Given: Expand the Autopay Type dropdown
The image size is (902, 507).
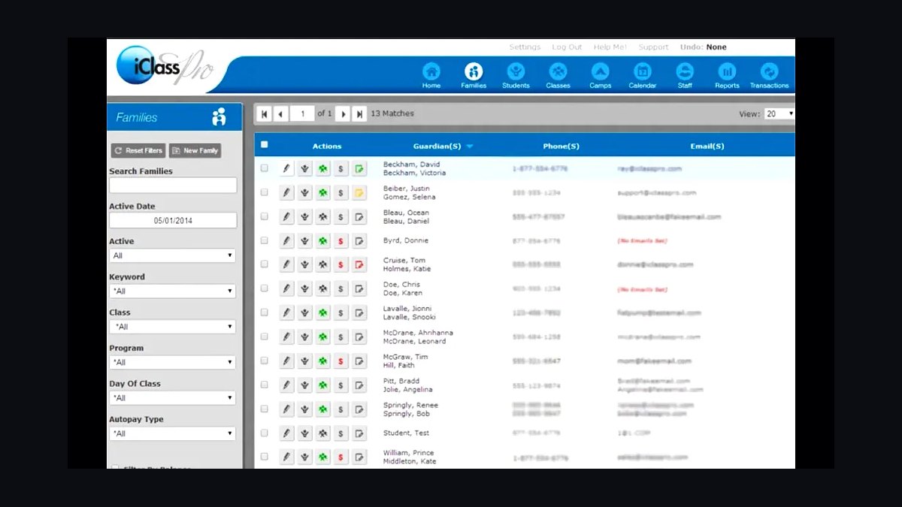Looking at the screenshot, I should pos(172,433).
